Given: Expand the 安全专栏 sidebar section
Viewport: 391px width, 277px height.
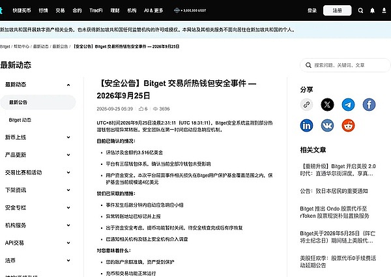Looking at the screenshot, I should pos(68,207).
